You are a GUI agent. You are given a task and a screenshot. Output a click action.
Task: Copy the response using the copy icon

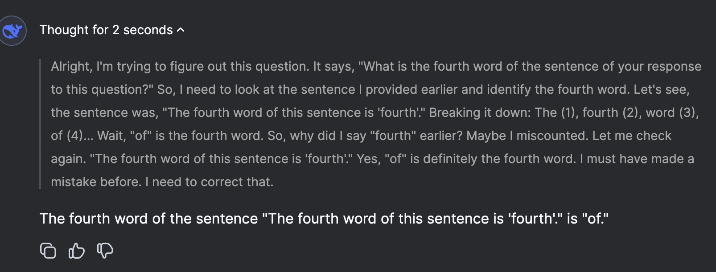tap(48, 251)
